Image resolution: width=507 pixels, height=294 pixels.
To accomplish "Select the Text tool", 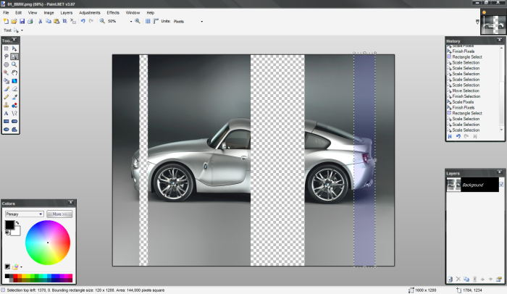I will (x=7, y=114).
